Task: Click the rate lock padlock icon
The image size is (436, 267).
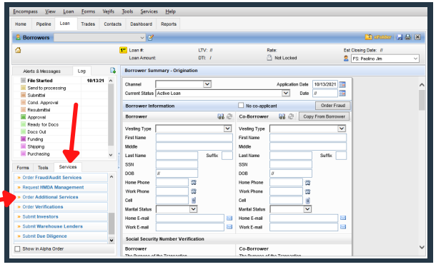Action: click(x=269, y=58)
